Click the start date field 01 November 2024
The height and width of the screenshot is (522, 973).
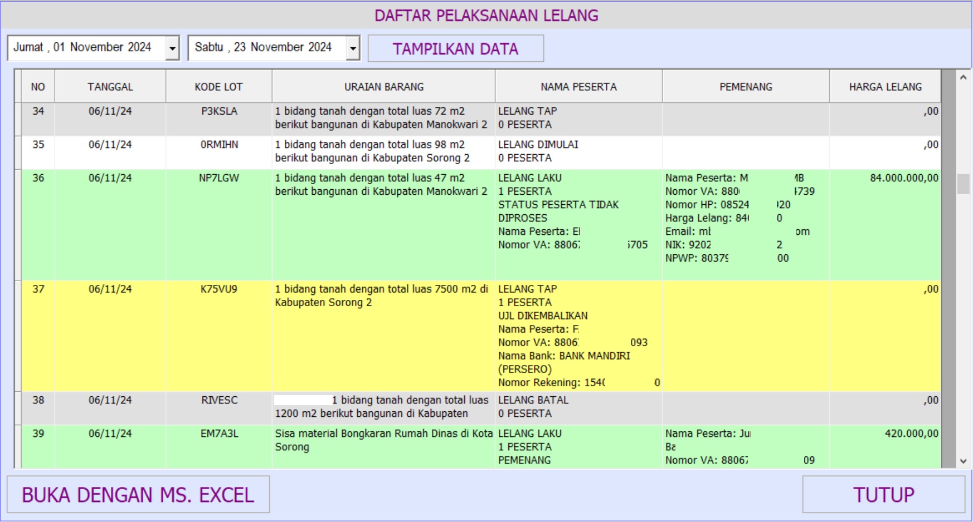click(x=86, y=48)
